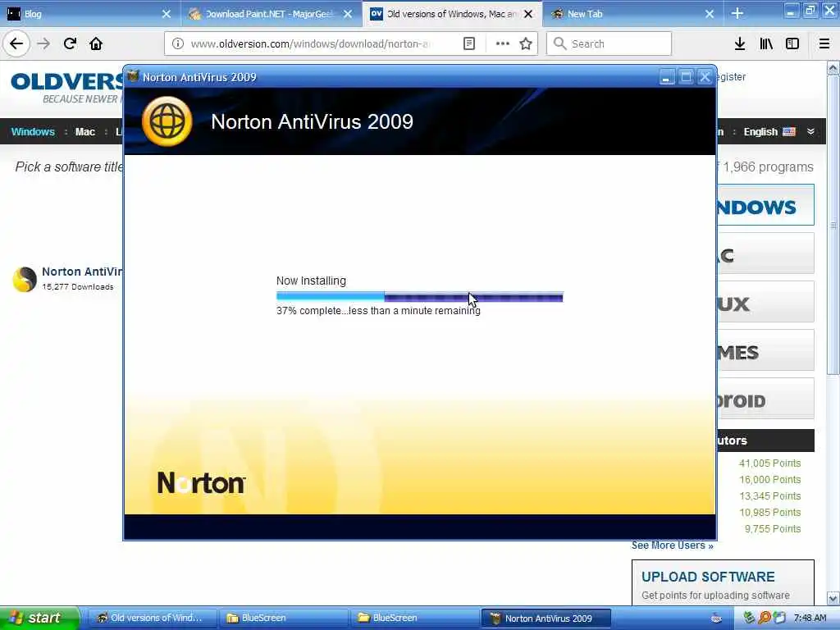The width and height of the screenshot is (840, 630).
Task: Toggle the sidebar view icon
Action: point(792,43)
